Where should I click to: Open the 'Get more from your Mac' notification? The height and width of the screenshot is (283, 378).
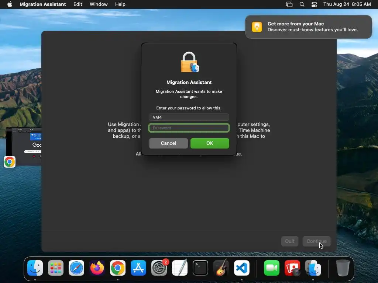coord(309,27)
